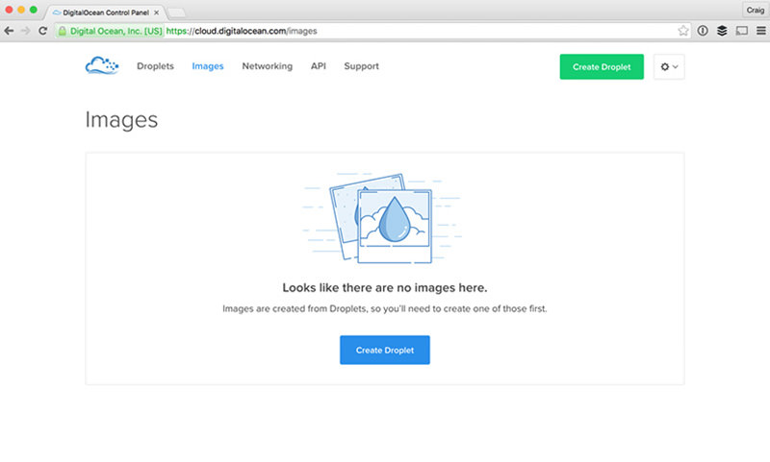The width and height of the screenshot is (770, 462).
Task: Open the Chrome hamburger menu
Action: pos(759,31)
